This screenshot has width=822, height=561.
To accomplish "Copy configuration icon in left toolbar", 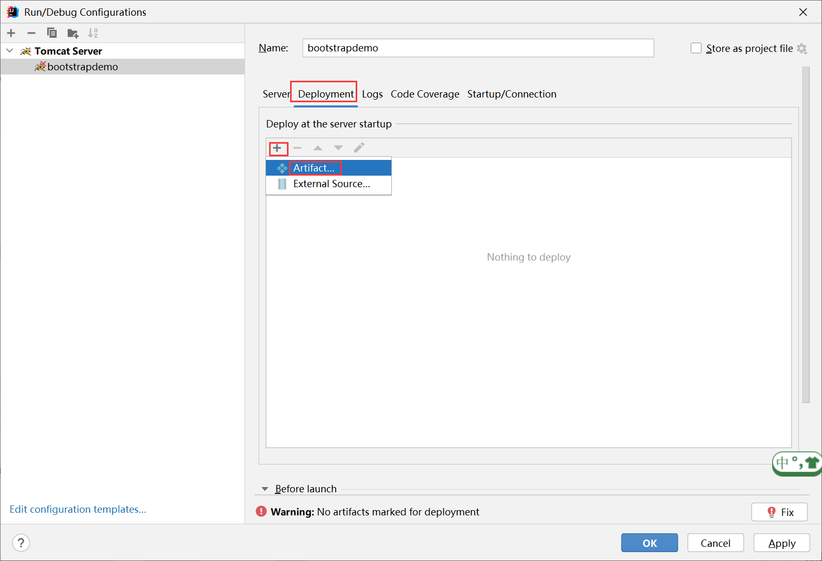I will (51, 33).
